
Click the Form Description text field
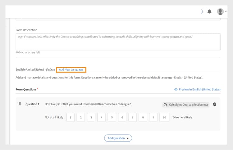[118, 42]
